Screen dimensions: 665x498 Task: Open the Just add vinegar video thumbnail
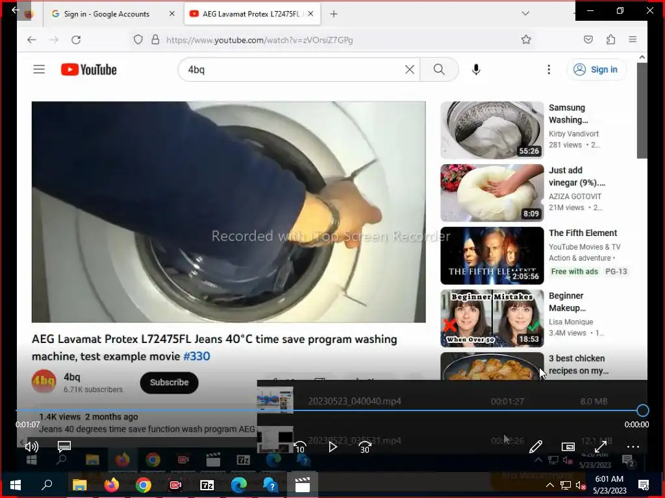click(x=492, y=193)
